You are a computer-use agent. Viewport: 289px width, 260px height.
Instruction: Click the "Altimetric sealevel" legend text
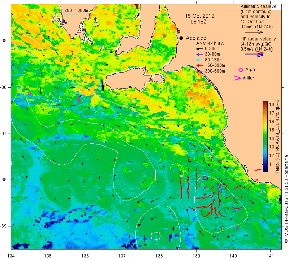[x=259, y=6]
